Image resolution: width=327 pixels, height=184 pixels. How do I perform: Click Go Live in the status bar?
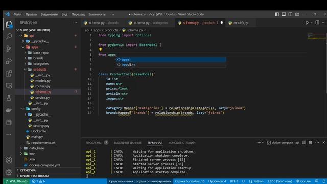click(x=303, y=181)
